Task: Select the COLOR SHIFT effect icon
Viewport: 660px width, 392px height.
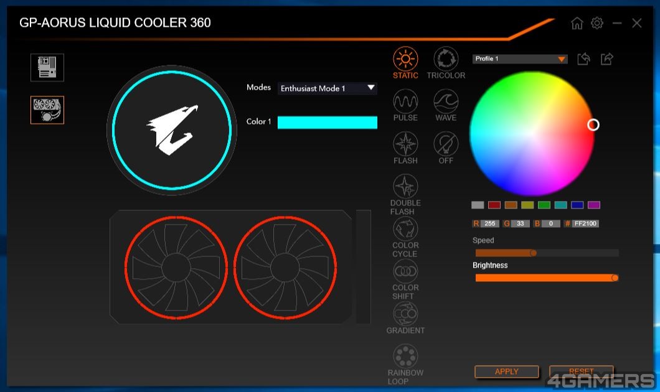Action: click(405, 271)
